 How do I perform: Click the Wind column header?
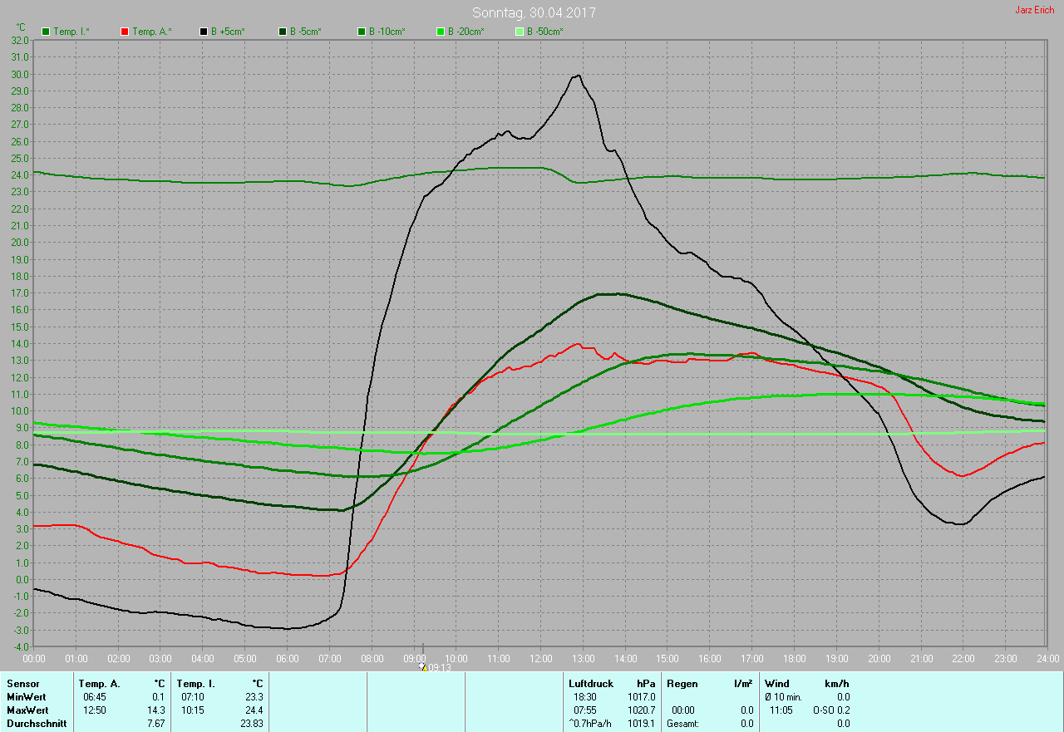777,683
